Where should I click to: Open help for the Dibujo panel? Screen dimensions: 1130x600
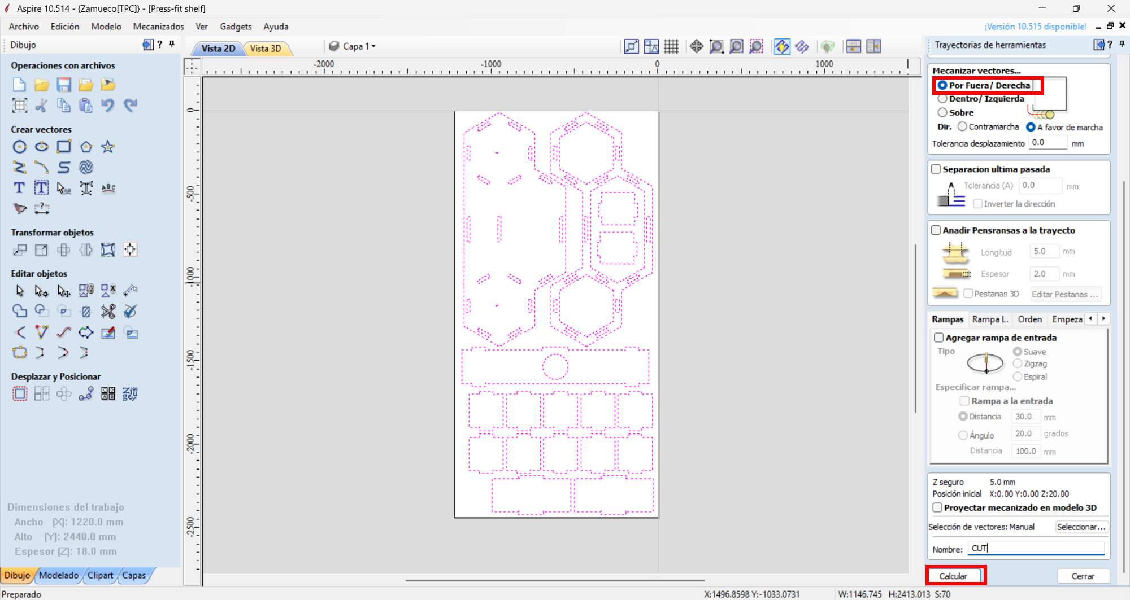pos(160,44)
